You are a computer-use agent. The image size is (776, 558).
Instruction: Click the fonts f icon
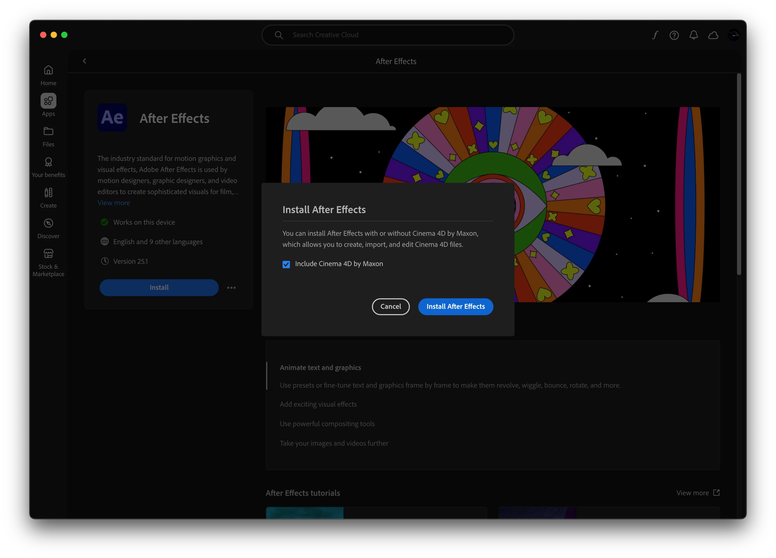tap(655, 35)
